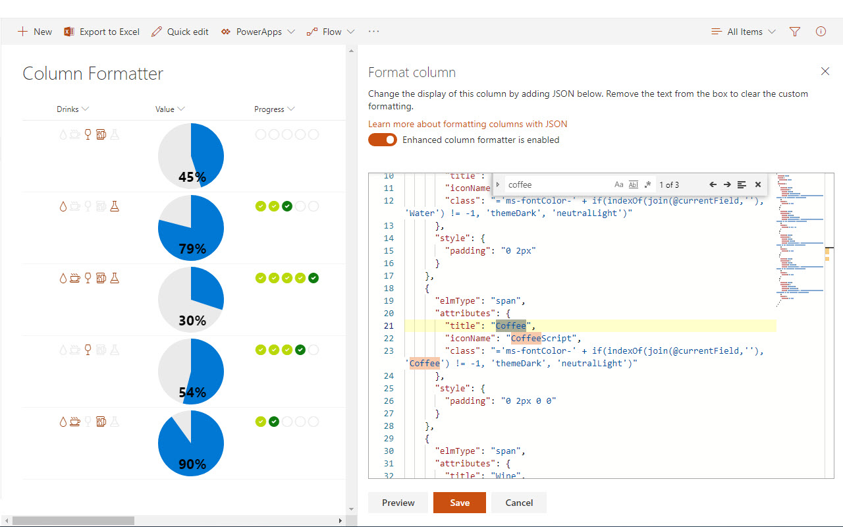Open the PowerApps menu
843x527 pixels.
(x=258, y=32)
